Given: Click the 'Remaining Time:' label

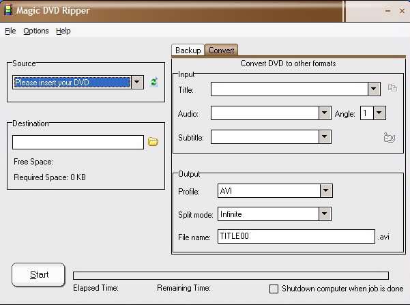Looking at the screenshot, I should click(x=184, y=288).
